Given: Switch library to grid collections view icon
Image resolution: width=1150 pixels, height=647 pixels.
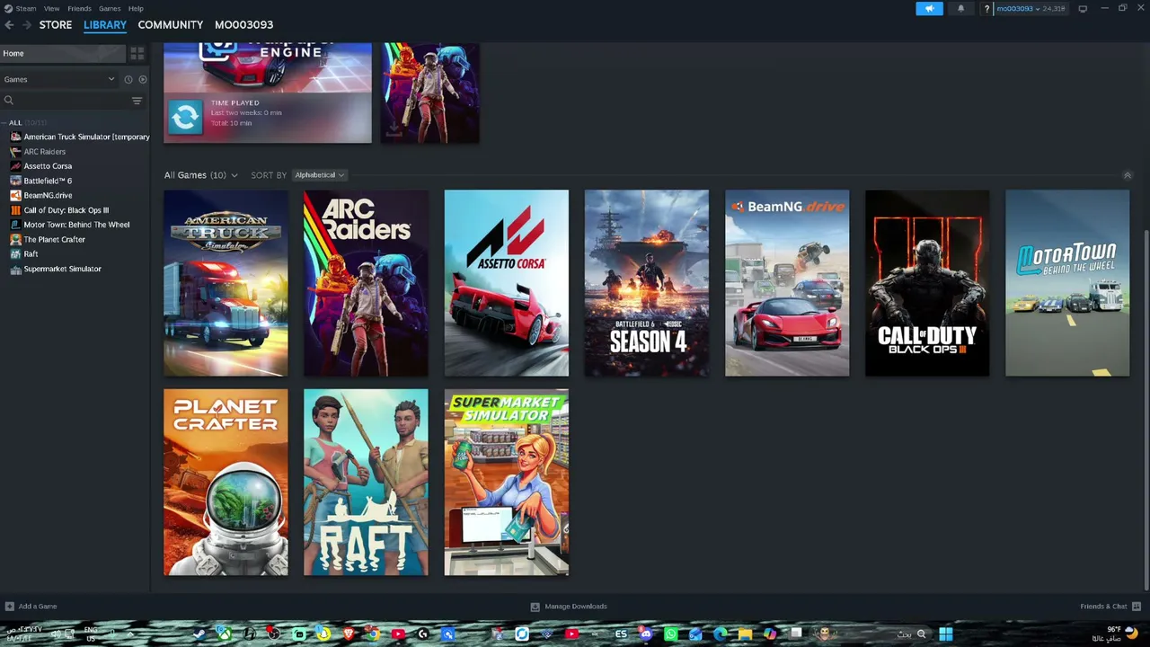Looking at the screenshot, I should click(x=137, y=54).
